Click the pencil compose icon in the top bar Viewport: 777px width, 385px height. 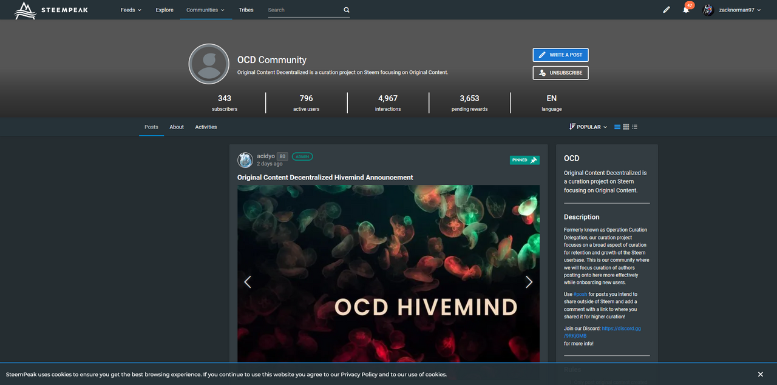[667, 10]
